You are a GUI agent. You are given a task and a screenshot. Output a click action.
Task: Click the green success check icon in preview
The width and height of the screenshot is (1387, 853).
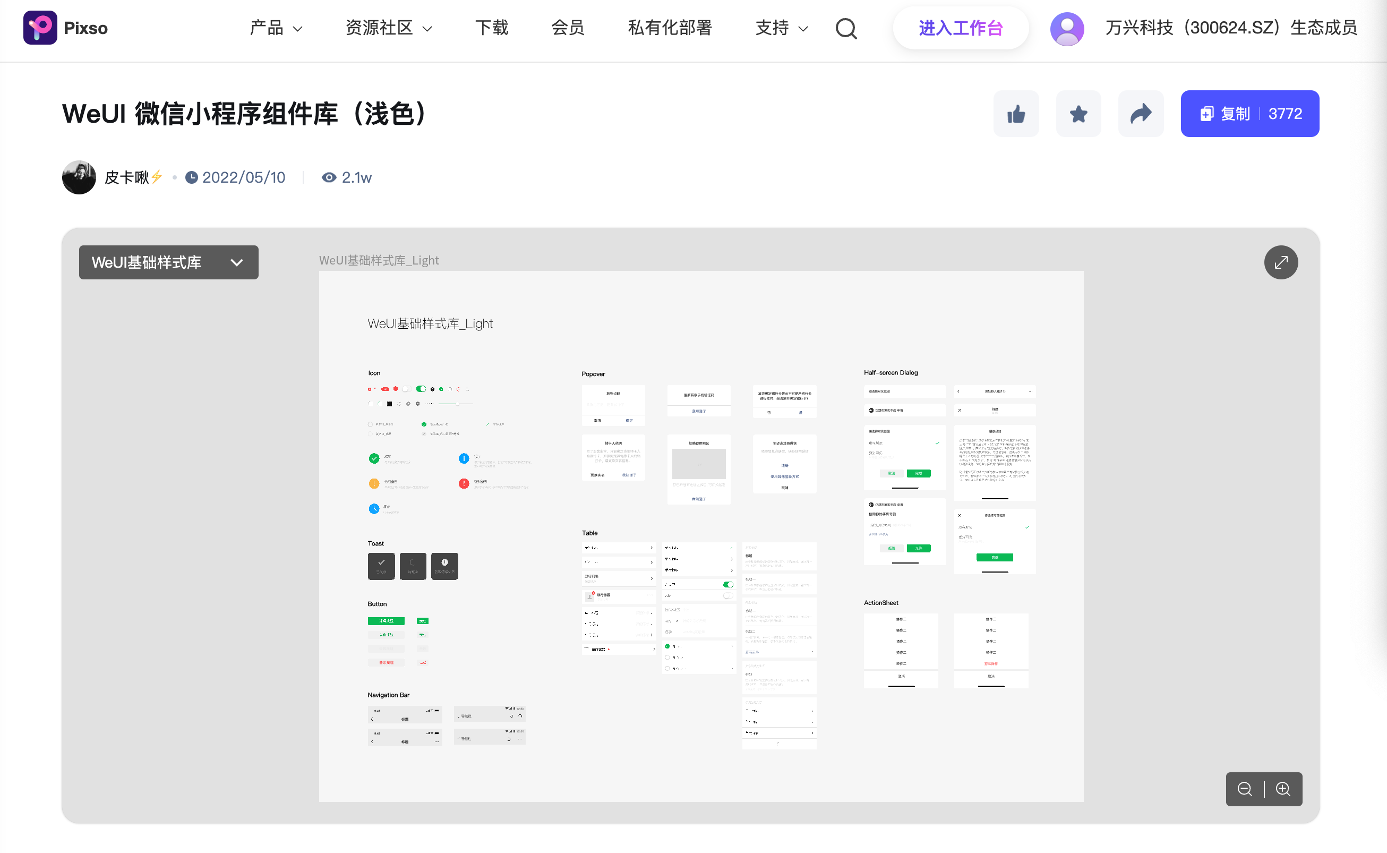pos(374,459)
